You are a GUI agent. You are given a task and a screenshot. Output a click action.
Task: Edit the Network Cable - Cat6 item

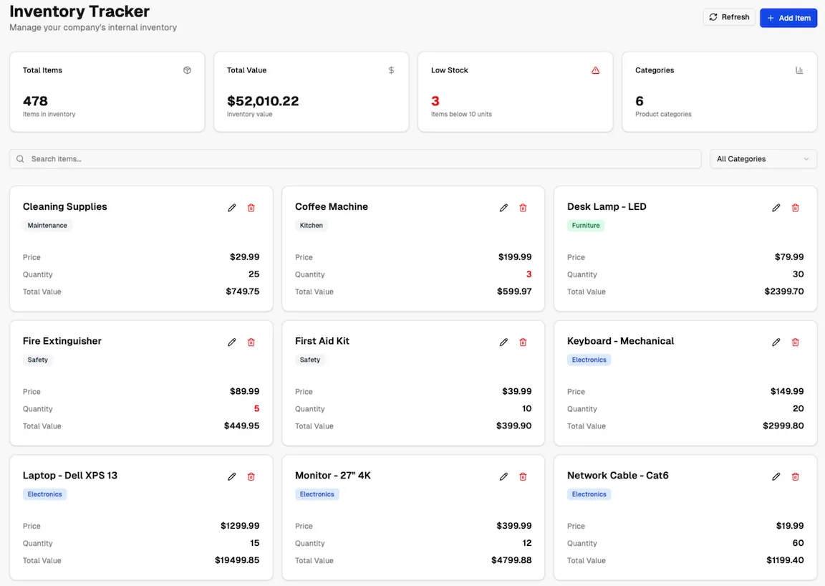[x=776, y=476]
